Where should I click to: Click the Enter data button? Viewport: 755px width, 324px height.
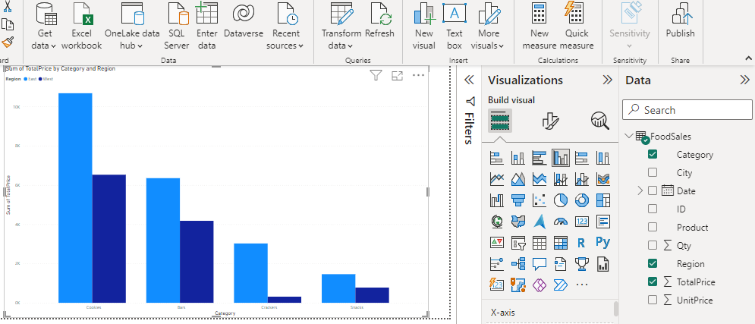pyautogui.click(x=206, y=27)
